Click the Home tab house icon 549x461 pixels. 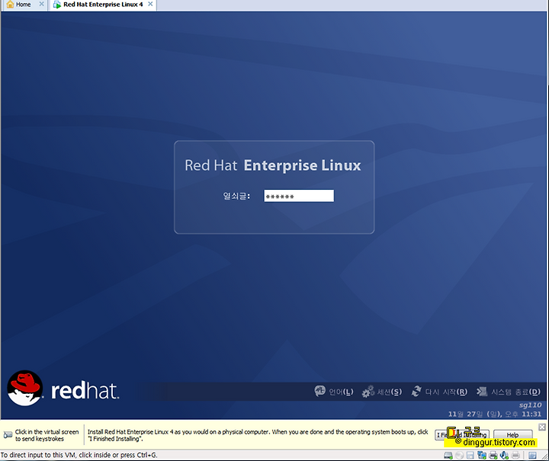point(10,5)
